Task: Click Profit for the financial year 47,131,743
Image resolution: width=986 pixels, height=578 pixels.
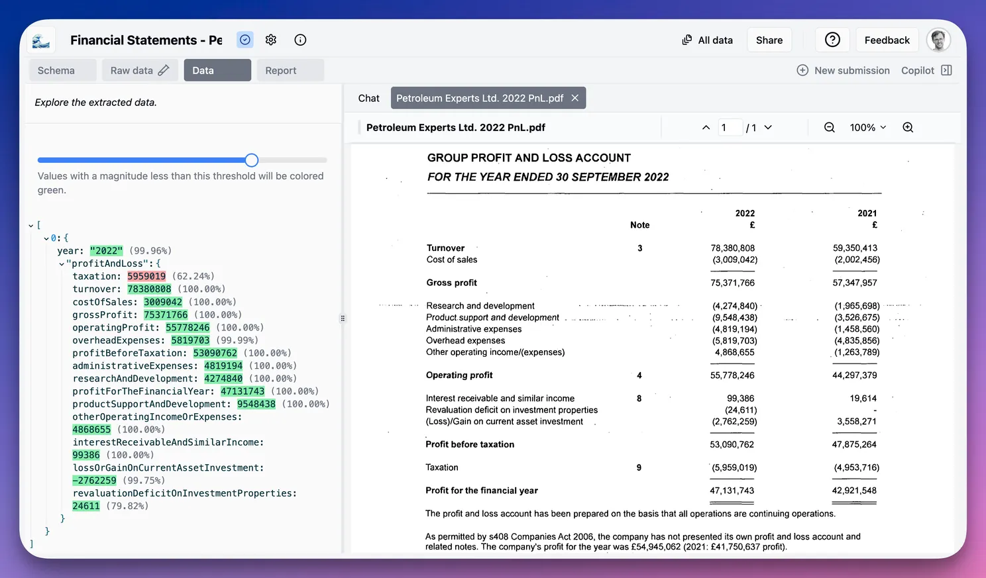Action: [x=732, y=491]
